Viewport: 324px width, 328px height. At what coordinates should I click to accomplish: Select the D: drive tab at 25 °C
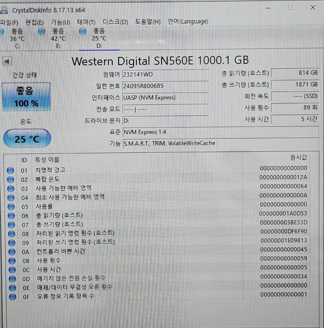pos(99,39)
